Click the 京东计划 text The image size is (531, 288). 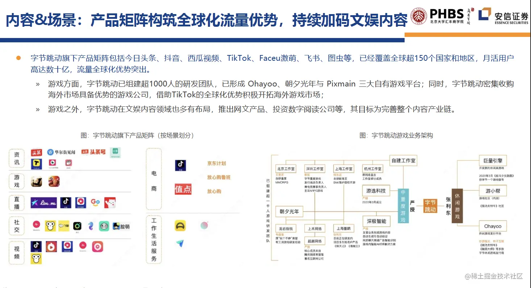click(217, 164)
